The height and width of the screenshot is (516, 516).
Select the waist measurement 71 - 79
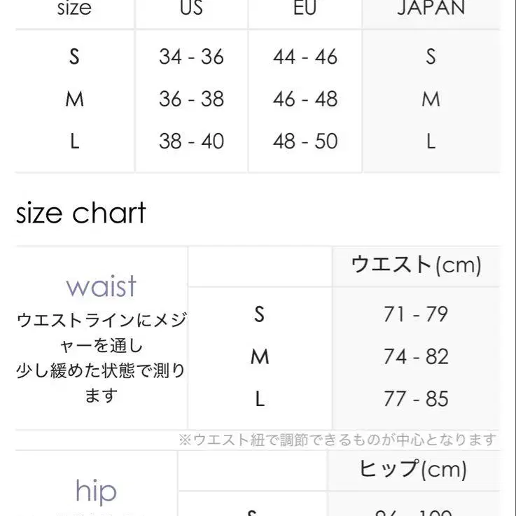(415, 314)
